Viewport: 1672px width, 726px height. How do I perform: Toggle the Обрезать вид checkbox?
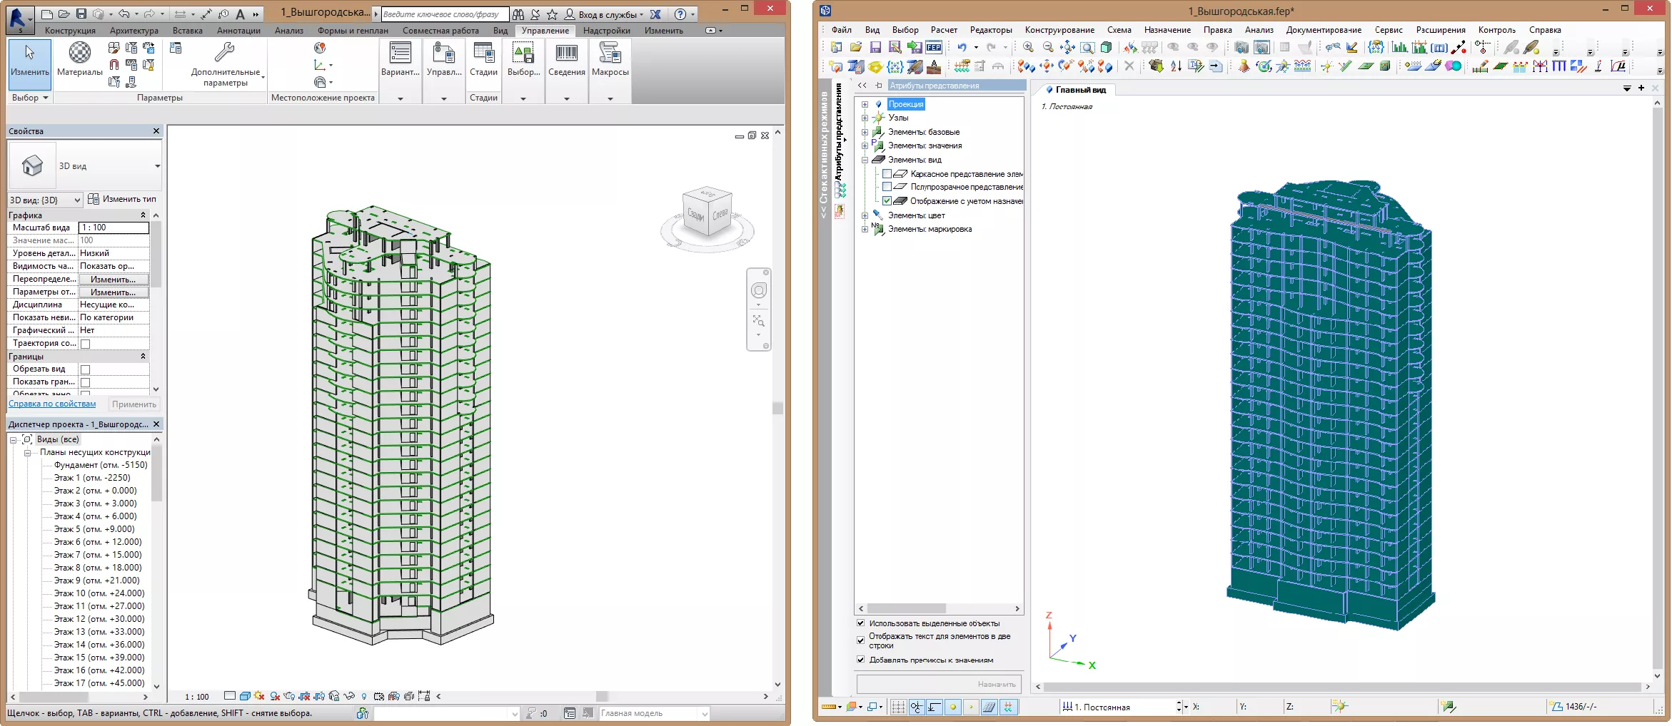(86, 369)
